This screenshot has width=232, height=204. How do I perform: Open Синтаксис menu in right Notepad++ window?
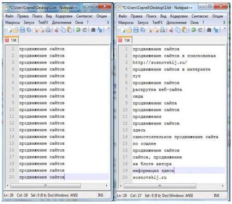click(200, 16)
